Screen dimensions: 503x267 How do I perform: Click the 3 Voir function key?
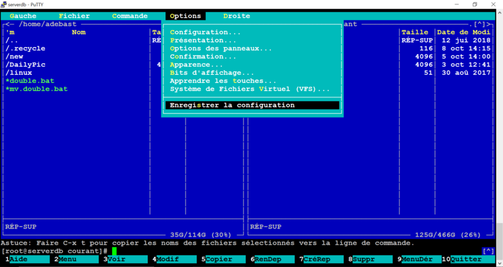coord(125,259)
